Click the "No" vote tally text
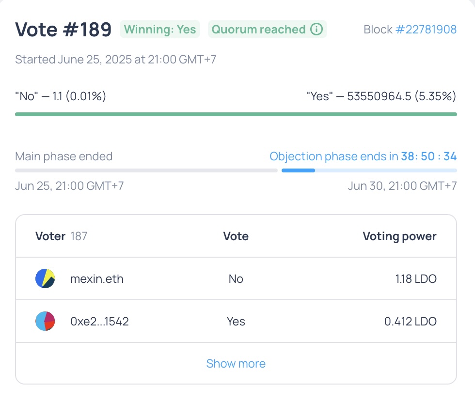This screenshot has width=475, height=401. pos(61,96)
